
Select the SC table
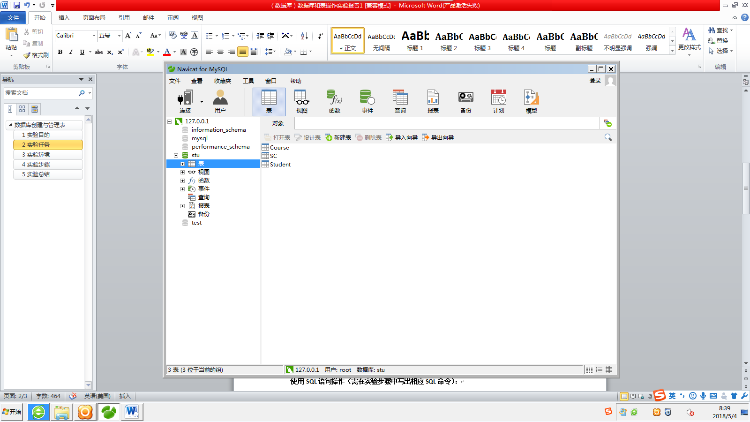pyautogui.click(x=270, y=156)
